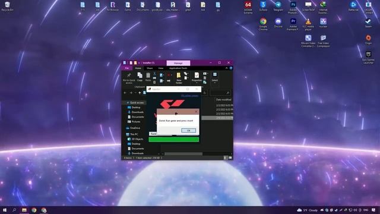Open the Telegram desktop shortcut

(278, 7)
